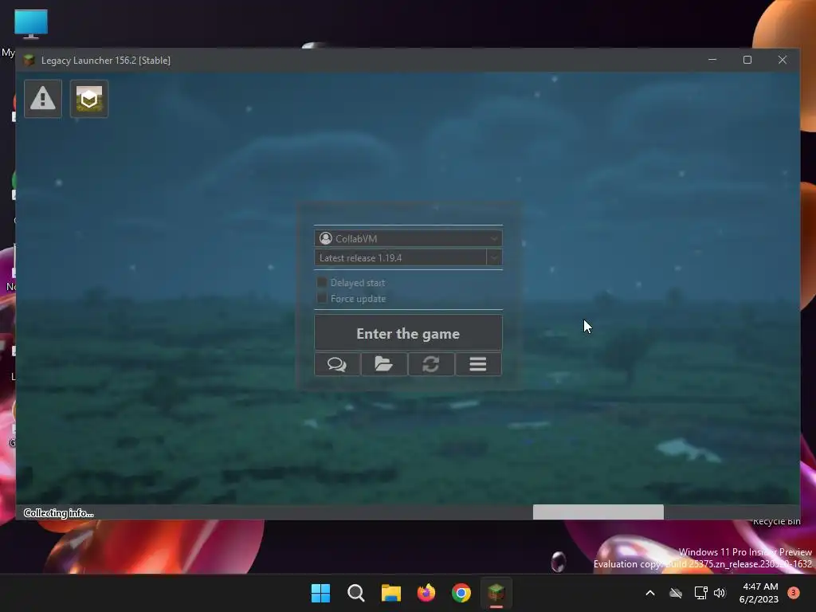The image size is (816, 612).
Task: Open the game folder button
Action: 384,364
